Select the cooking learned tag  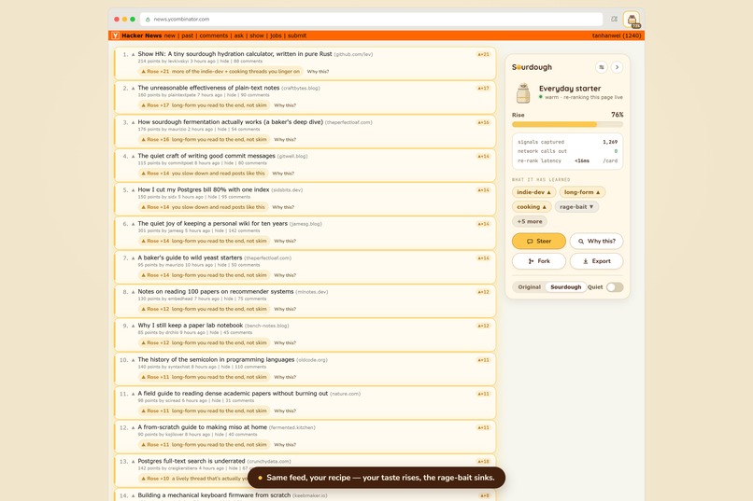click(x=532, y=206)
